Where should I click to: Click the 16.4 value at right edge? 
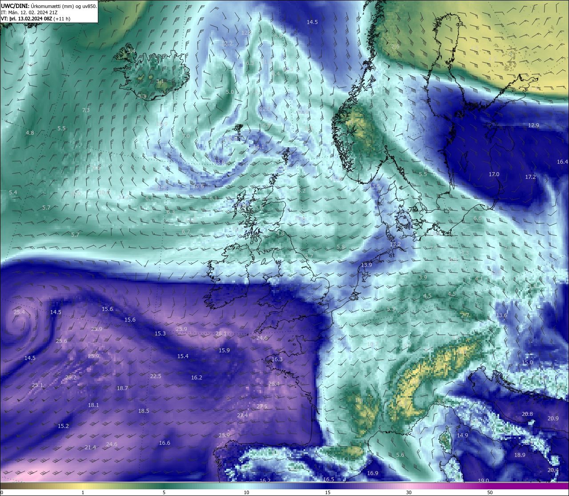[562, 161]
